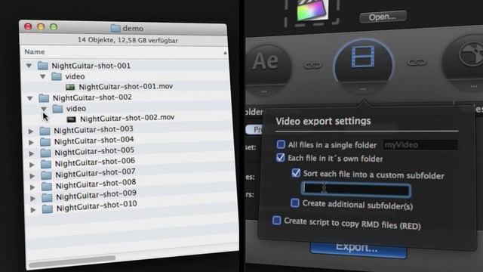Enable Create additional subfolder(s) checkbox

[295, 202]
